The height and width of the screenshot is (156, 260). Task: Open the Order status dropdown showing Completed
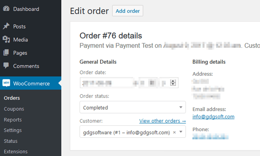[133, 107]
